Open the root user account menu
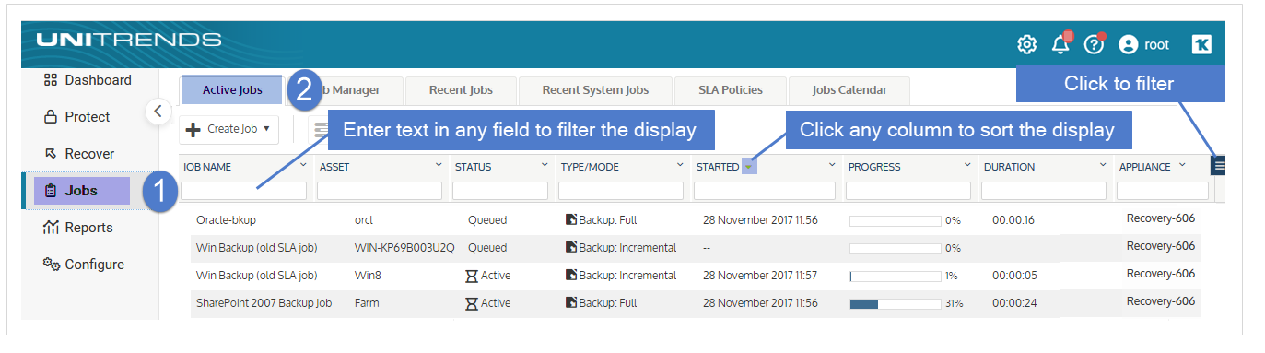The width and height of the screenshot is (1265, 353). pyautogui.click(x=1143, y=44)
